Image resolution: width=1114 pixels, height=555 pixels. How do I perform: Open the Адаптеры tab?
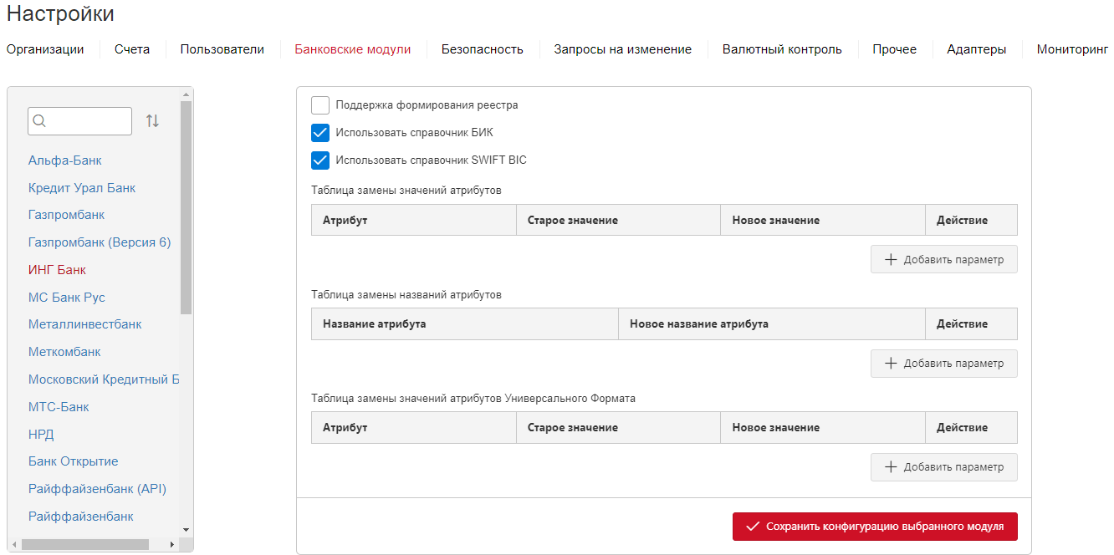pyautogui.click(x=977, y=49)
